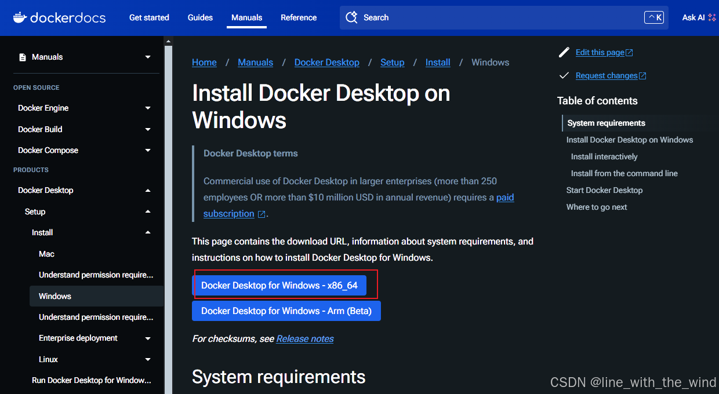Click the checkmark icon beside Request changes
The width and height of the screenshot is (719, 394).
click(x=564, y=75)
